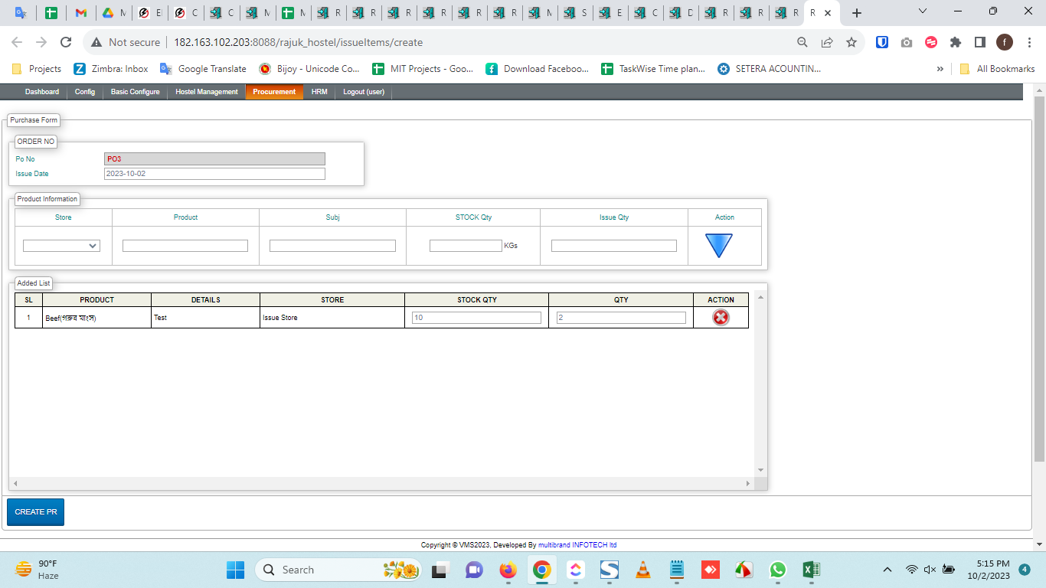The height and width of the screenshot is (588, 1046).
Task: Click the CREATE PR button
Action: tap(35, 512)
